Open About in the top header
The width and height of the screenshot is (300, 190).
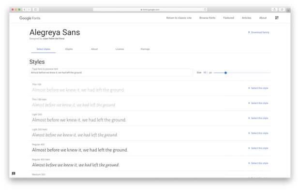click(x=263, y=18)
